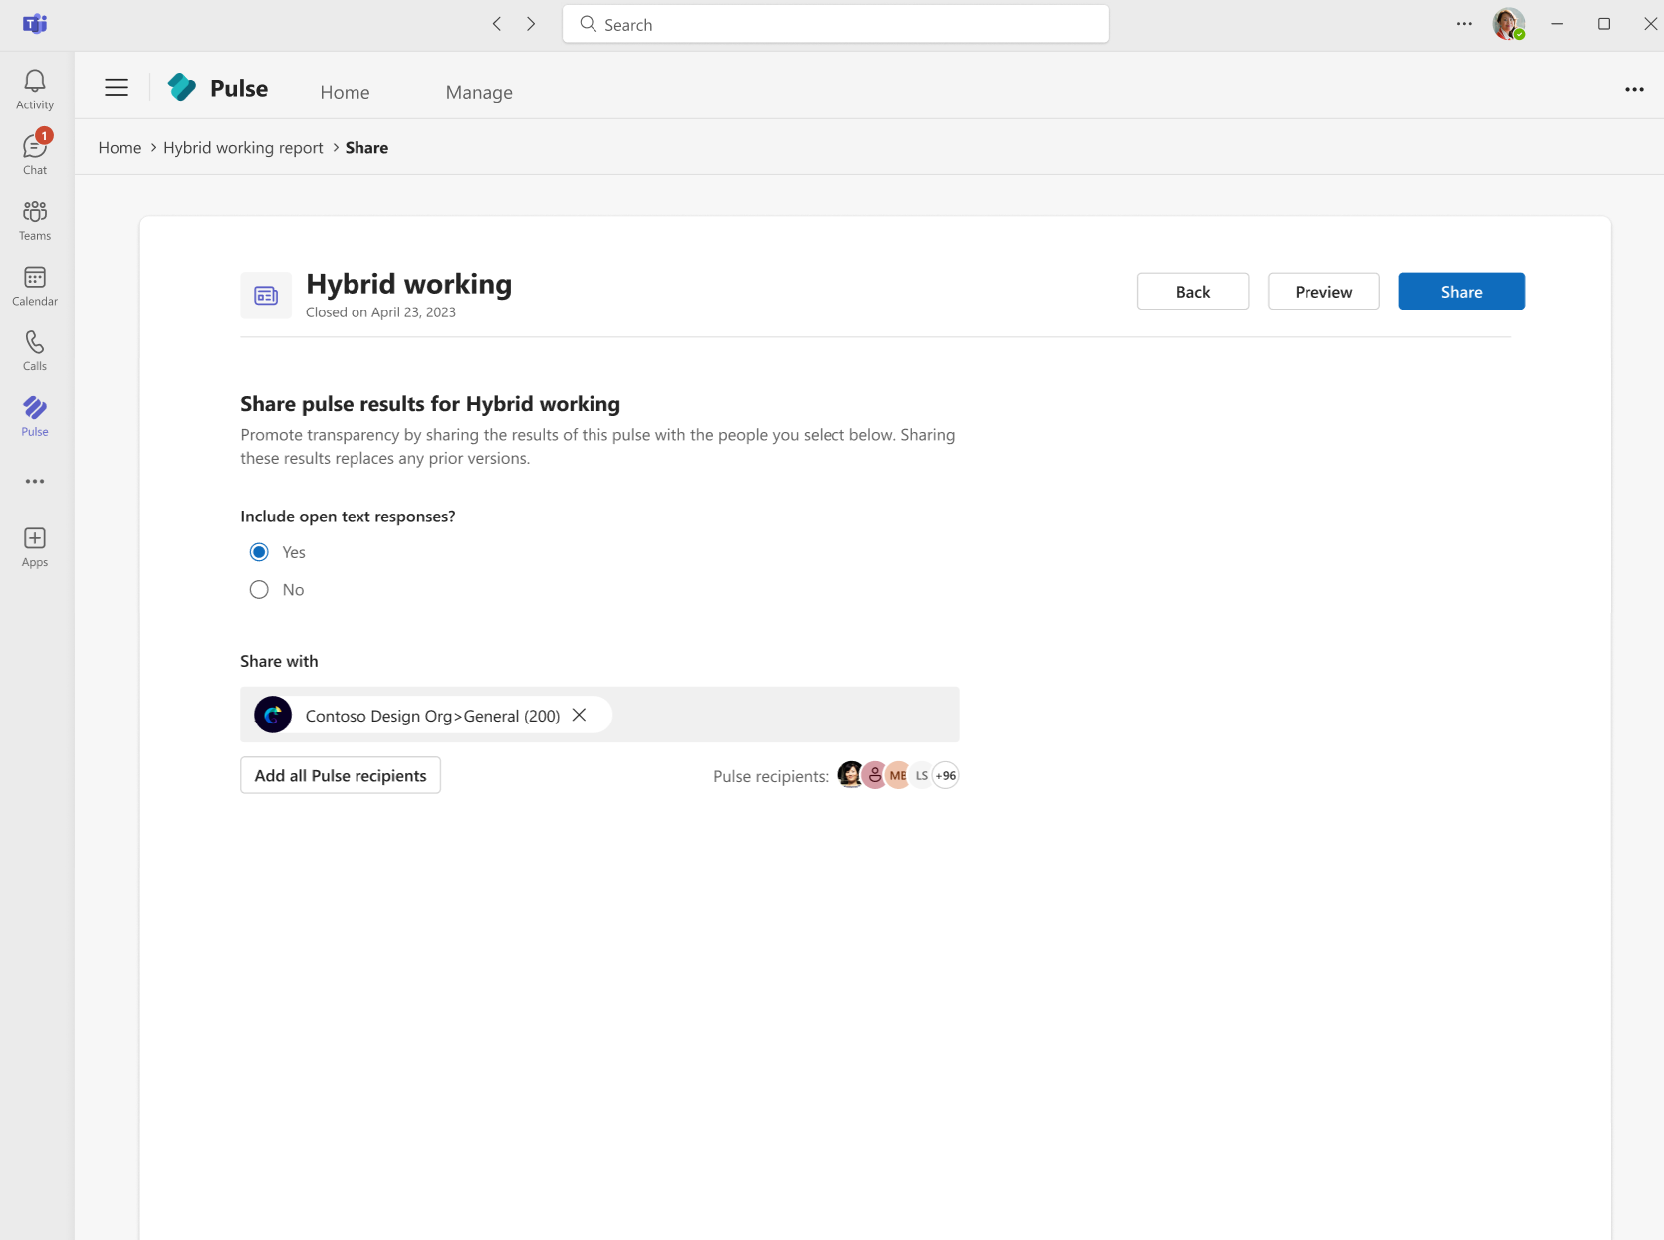This screenshot has width=1664, height=1240.
Task: Open Calls from the sidebar
Action: pos(34,350)
